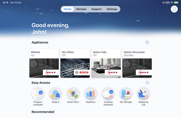Open Mrs Dillon dishwasher card
The width and height of the screenshot is (181, 118).
coord(75,63)
